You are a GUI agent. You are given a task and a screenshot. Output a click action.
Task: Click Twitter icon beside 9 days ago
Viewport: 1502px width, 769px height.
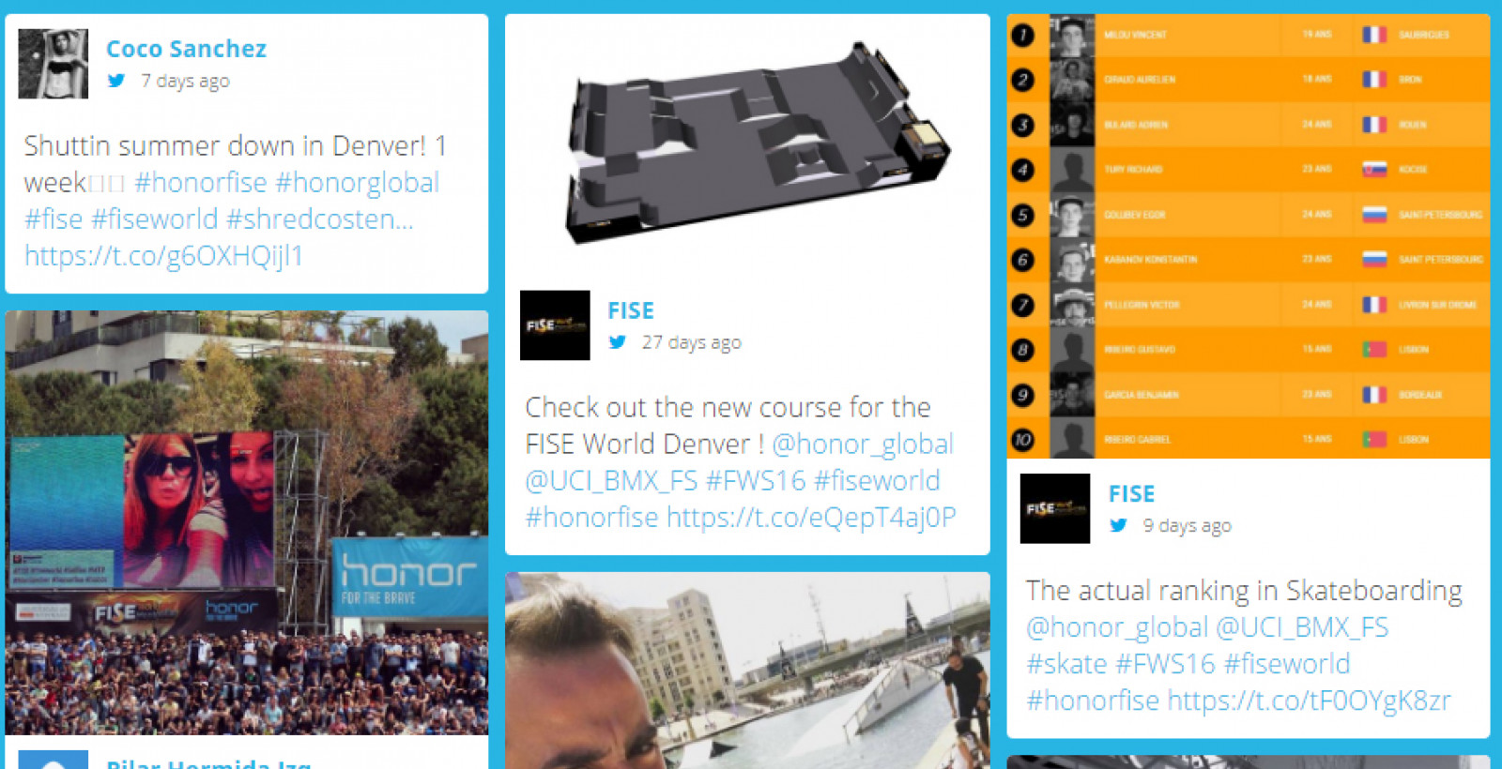click(1118, 525)
